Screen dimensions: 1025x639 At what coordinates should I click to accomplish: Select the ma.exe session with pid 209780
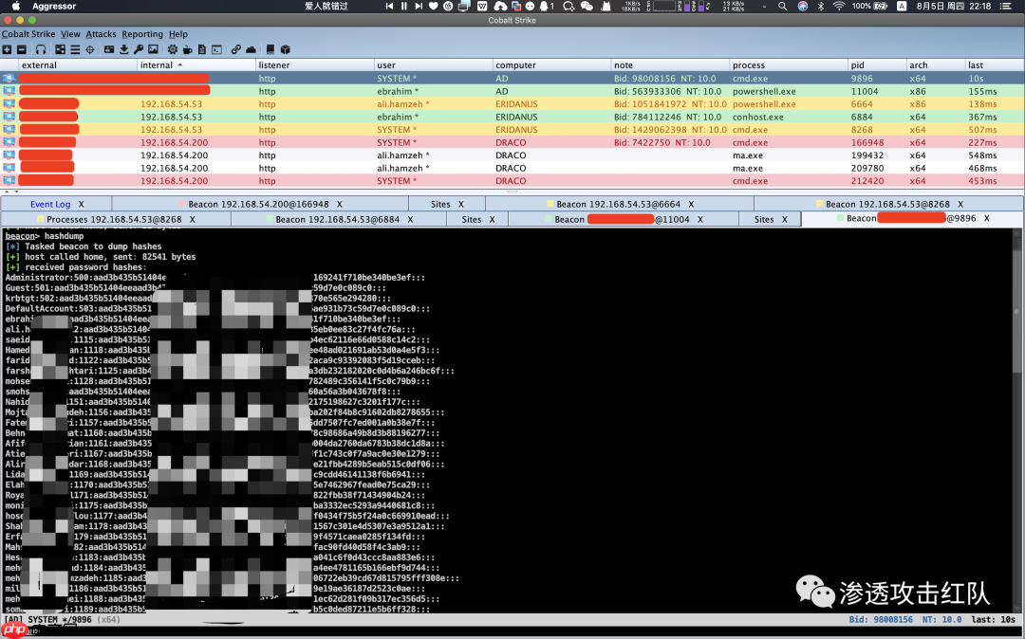point(512,168)
